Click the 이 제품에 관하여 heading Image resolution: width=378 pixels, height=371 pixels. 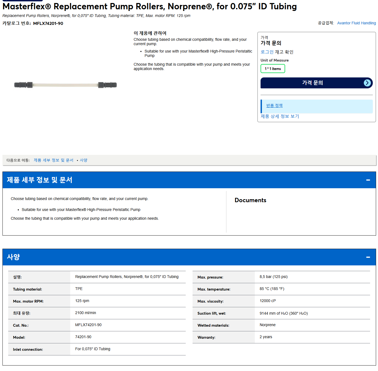tap(150, 33)
